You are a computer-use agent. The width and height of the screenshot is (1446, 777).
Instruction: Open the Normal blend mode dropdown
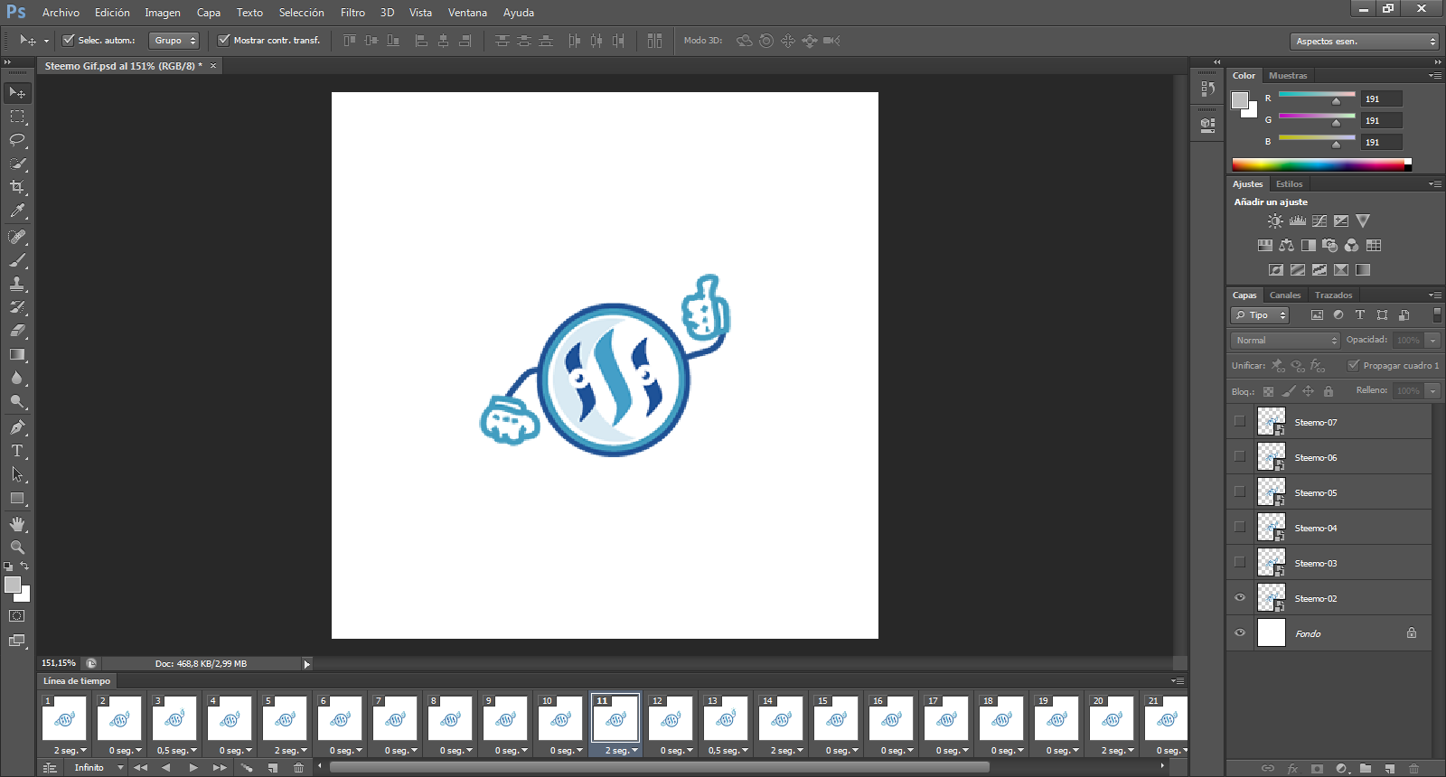pos(1285,341)
